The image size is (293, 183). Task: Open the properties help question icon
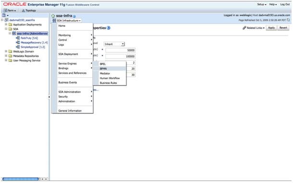(x=108, y=28)
